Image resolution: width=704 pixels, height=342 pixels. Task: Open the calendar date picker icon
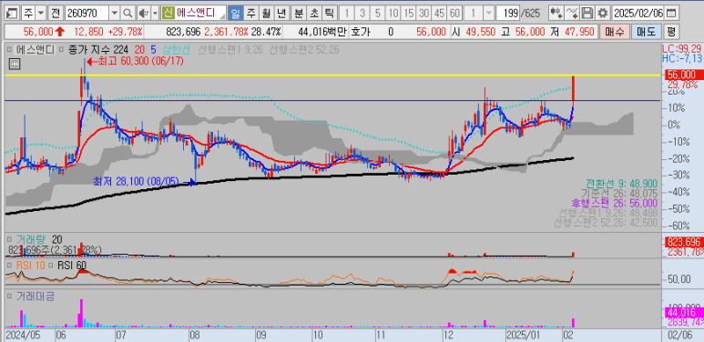(671, 13)
